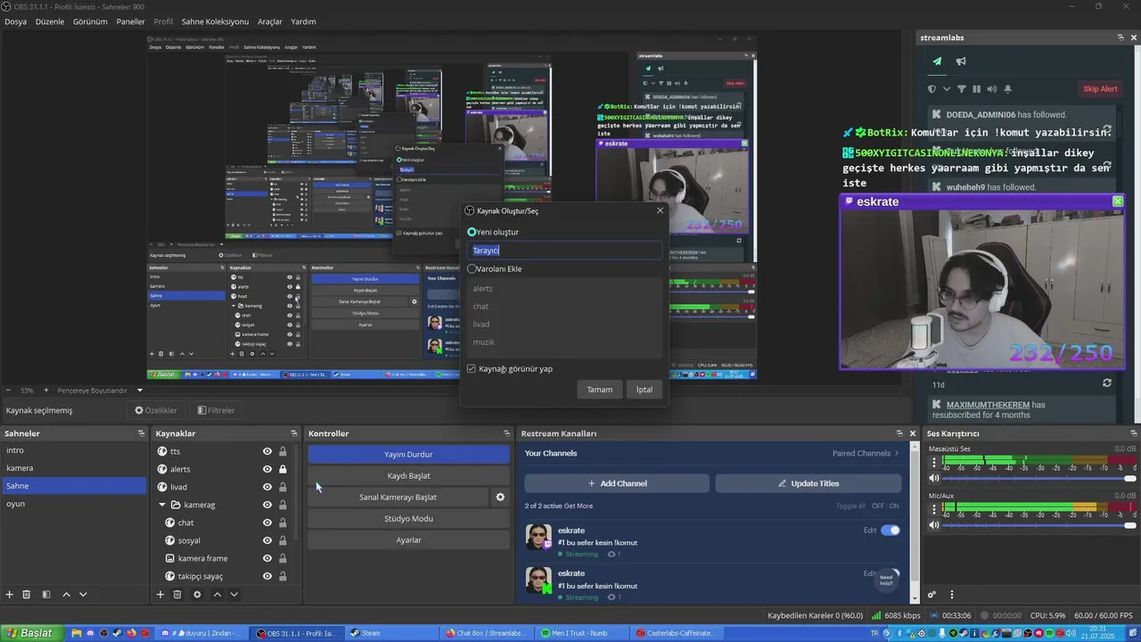Viewport: 1141px width, 642px height.
Task: Select the kamera scene
Action: click(73, 468)
